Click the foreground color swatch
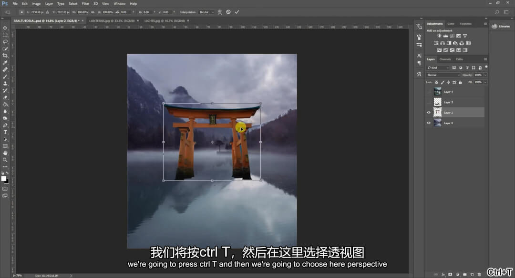Screen dimensions: 515x278 coord(4,179)
